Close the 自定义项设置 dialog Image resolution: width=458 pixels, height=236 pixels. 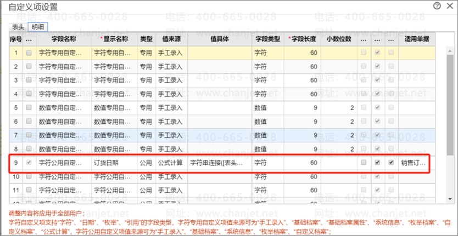pyautogui.click(x=450, y=6)
